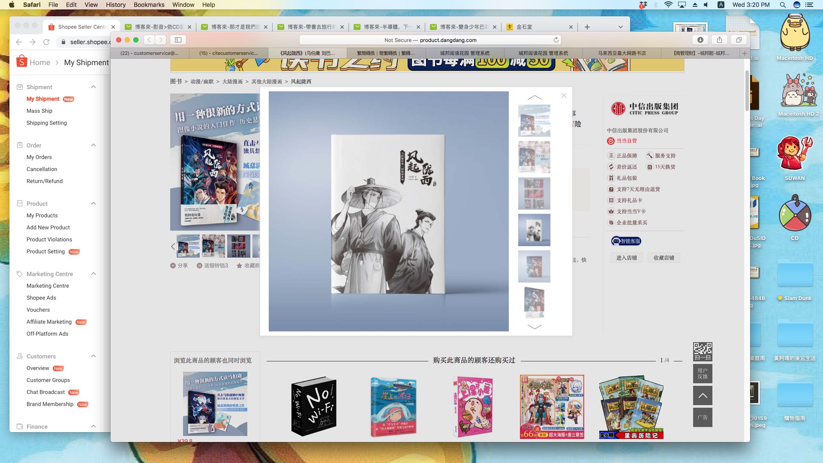The width and height of the screenshot is (823, 463).
Task: Select the first thumbnail in popup gallery
Action: pos(534,120)
